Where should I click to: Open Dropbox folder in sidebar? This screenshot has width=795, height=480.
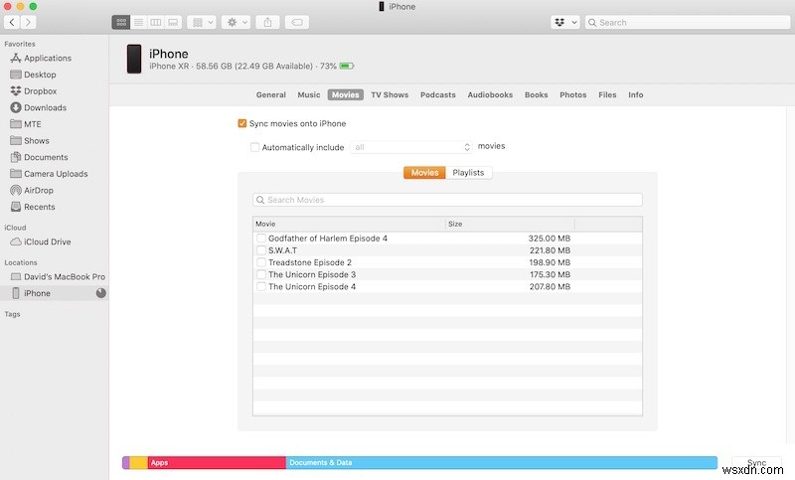40,91
